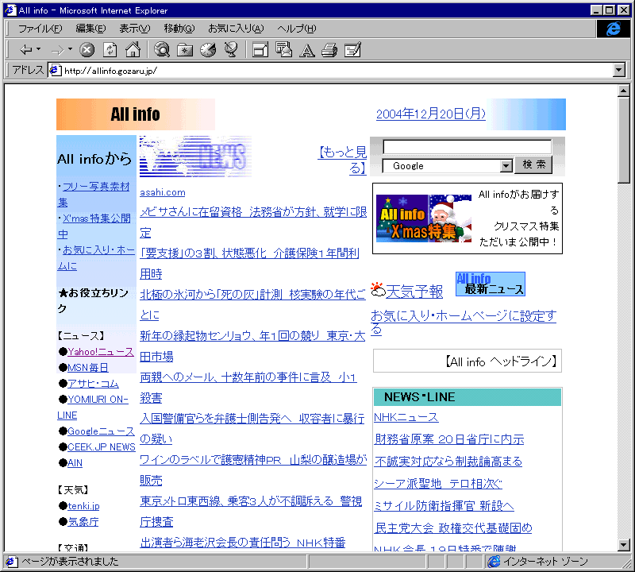Open the CEEK.JP NEWS link

click(x=102, y=447)
